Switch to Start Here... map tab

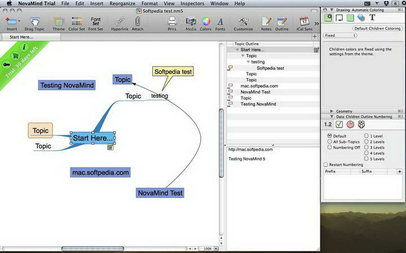pyautogui.click(x=31, y=37)
